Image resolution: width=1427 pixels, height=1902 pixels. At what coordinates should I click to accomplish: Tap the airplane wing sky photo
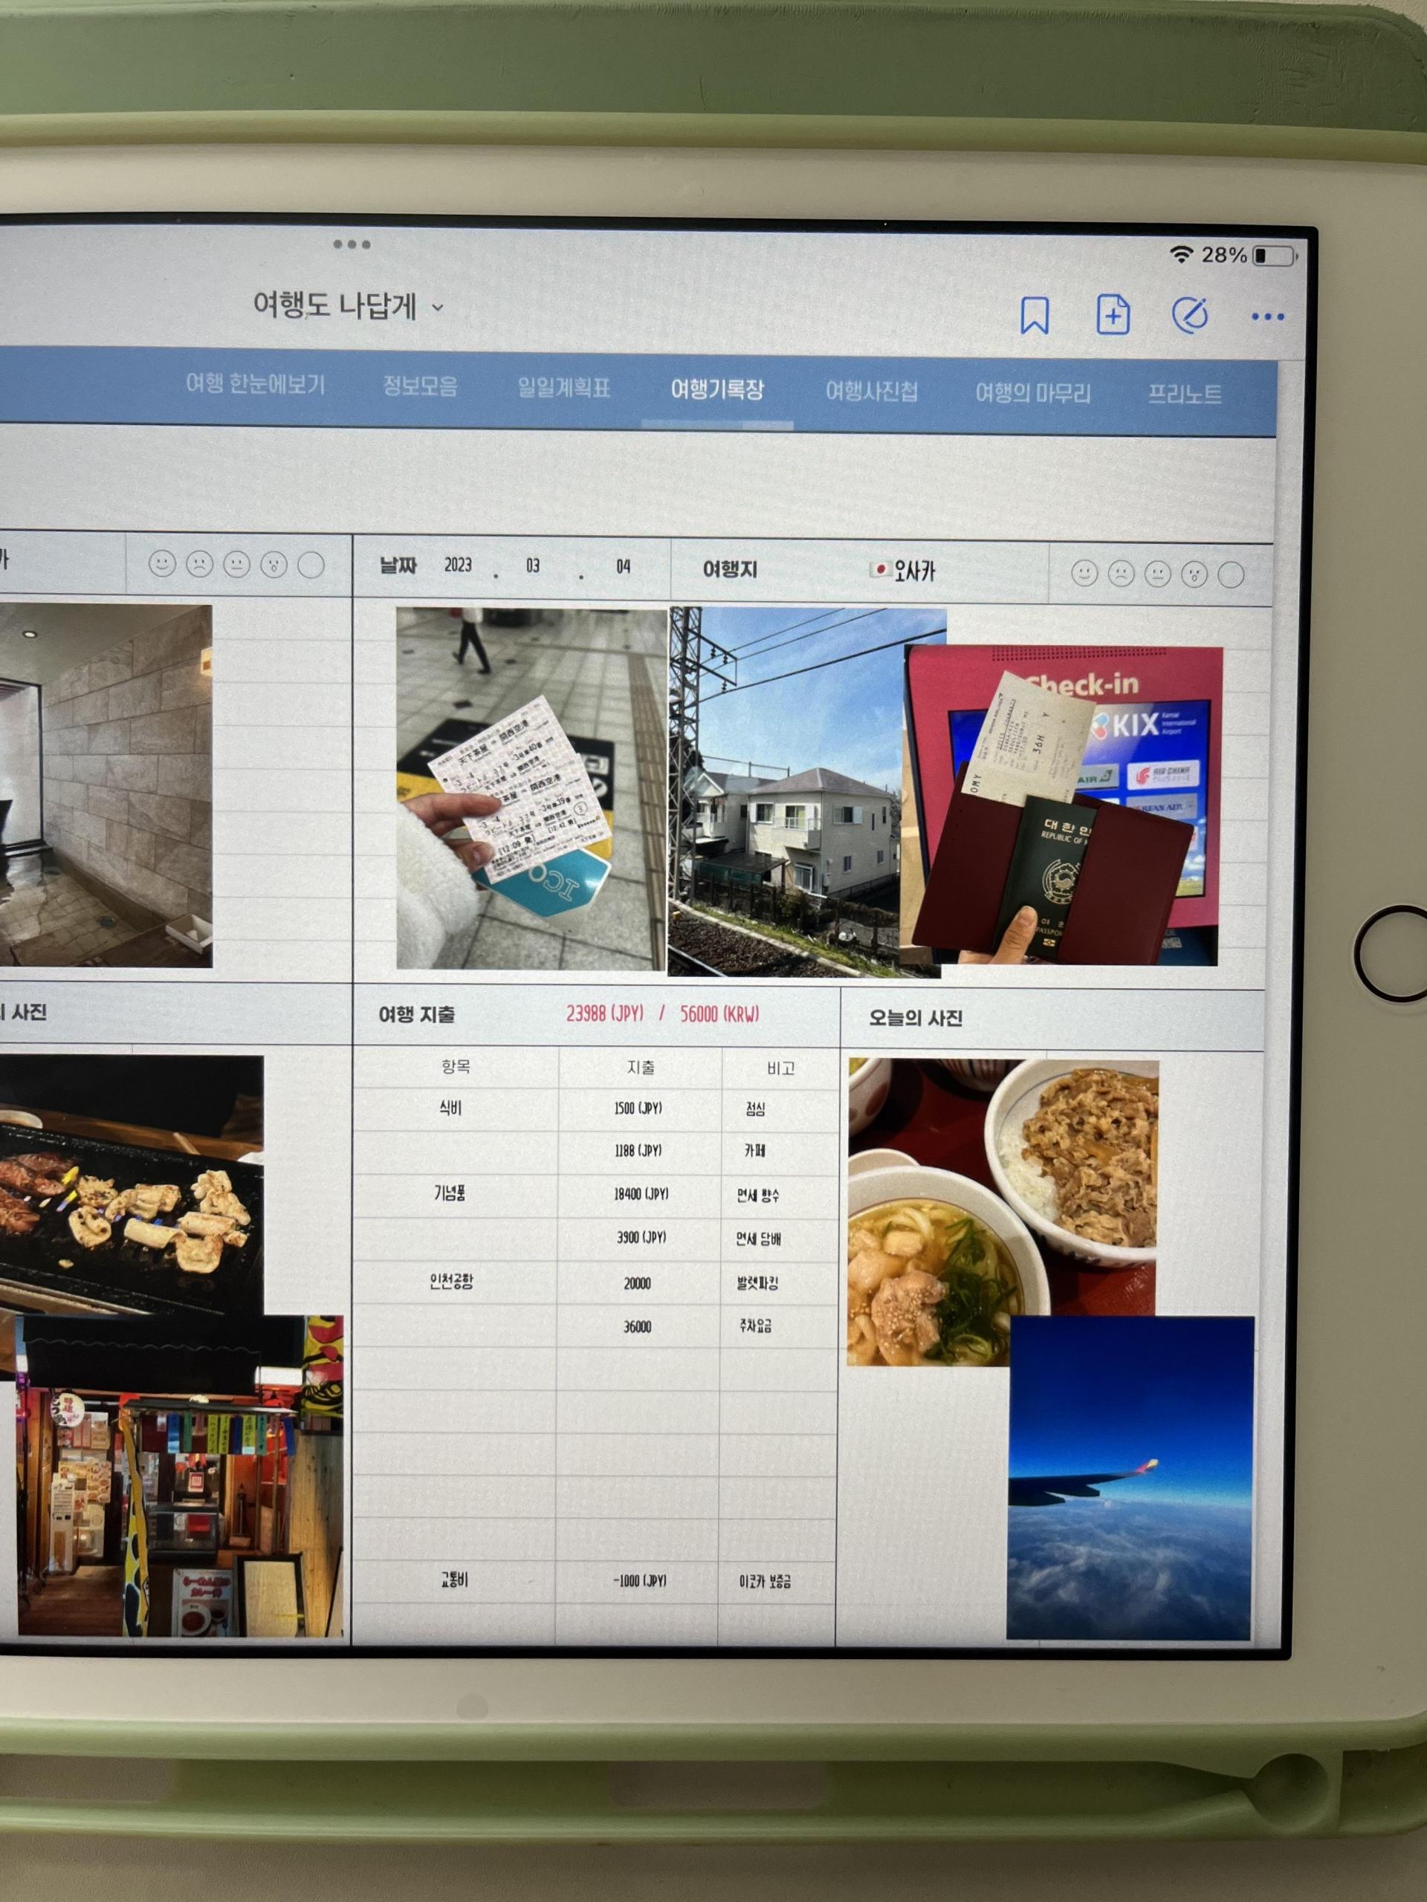pos(1130,1478)
